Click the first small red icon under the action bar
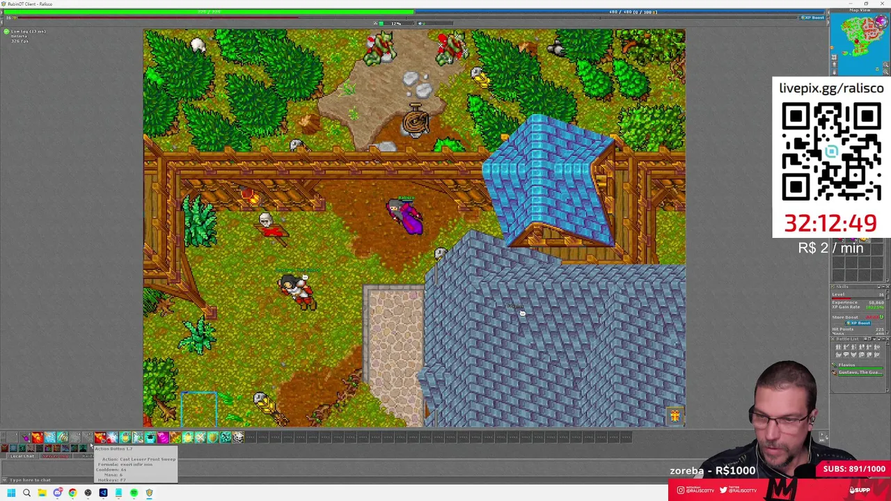This screenshot has height=501, width=891. [x=5, y=448]
